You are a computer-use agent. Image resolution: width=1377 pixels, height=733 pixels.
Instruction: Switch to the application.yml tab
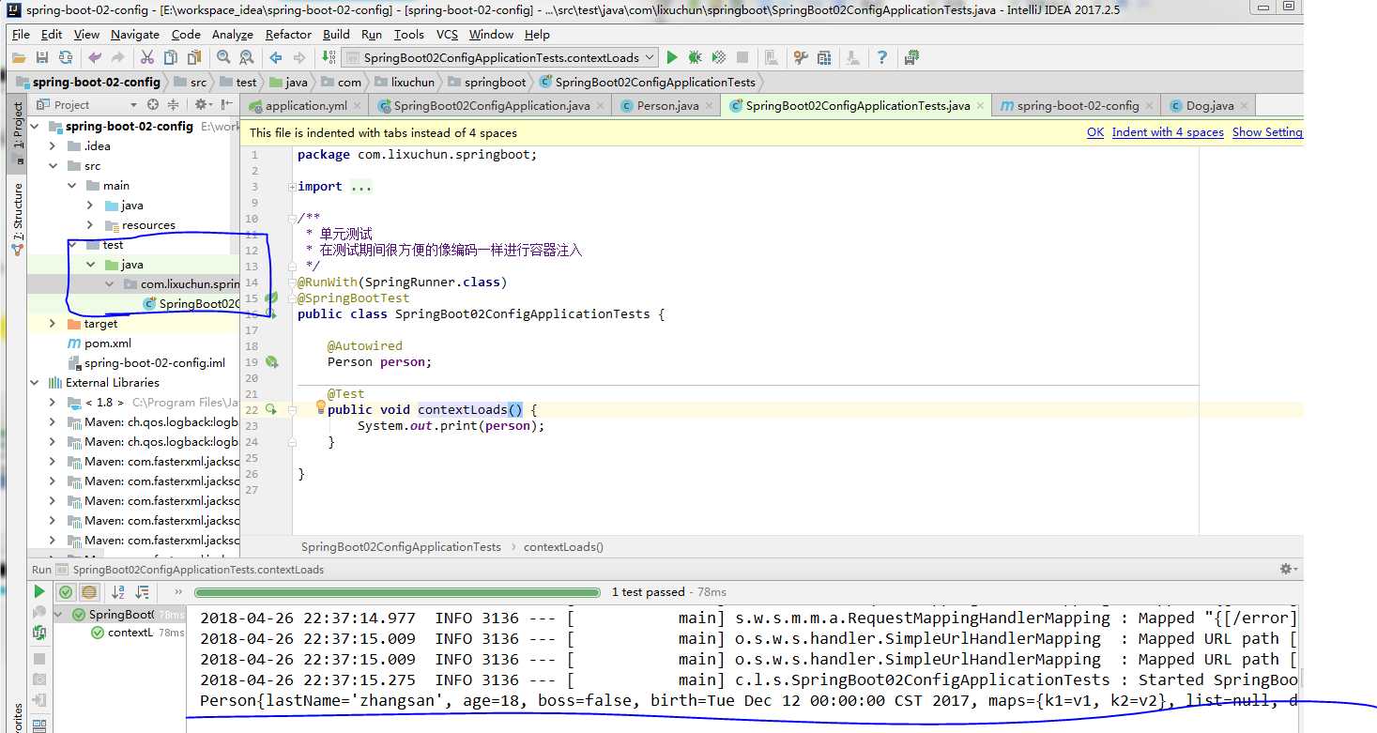(x=304, y=106)
